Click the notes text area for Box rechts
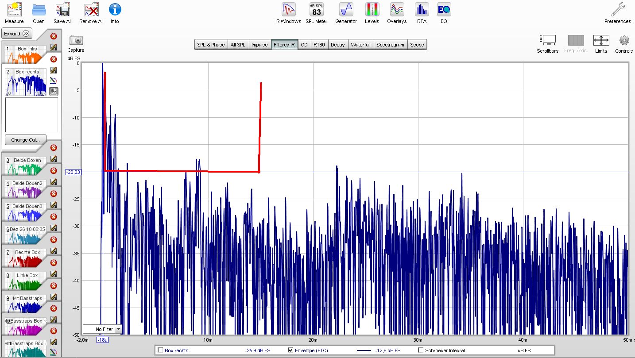The image size is (635, 358). [x=31, y=115]
